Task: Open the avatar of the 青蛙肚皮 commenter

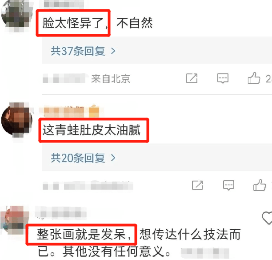Action: [x=16, y=121]
